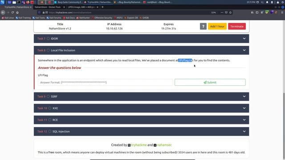Reload the current page

coord(12,12)
